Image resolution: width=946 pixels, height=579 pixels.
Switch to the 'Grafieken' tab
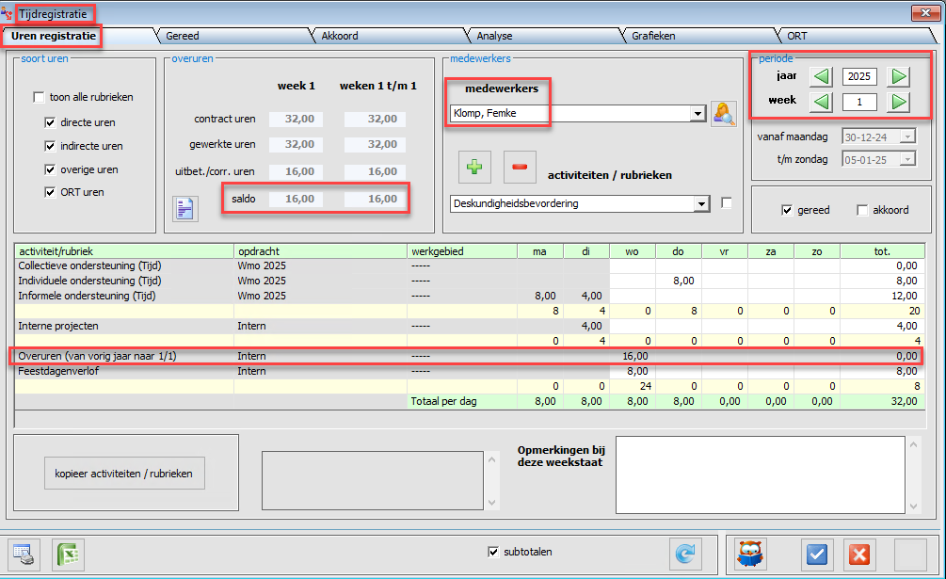click(x=653, y=36)
